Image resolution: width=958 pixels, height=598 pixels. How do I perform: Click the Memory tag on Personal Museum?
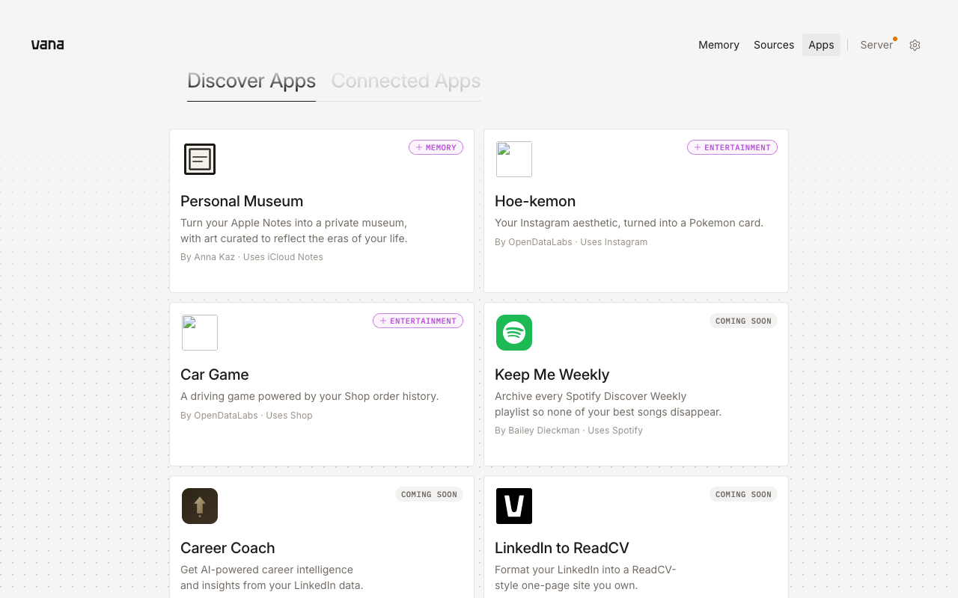(x=436, y=147)
